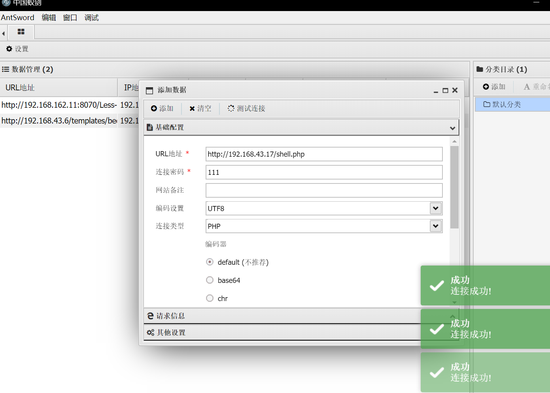The height and width of the screenshot is (393, 550).
Task: Select the base64 encoder radio
Action: pos(210,280)
